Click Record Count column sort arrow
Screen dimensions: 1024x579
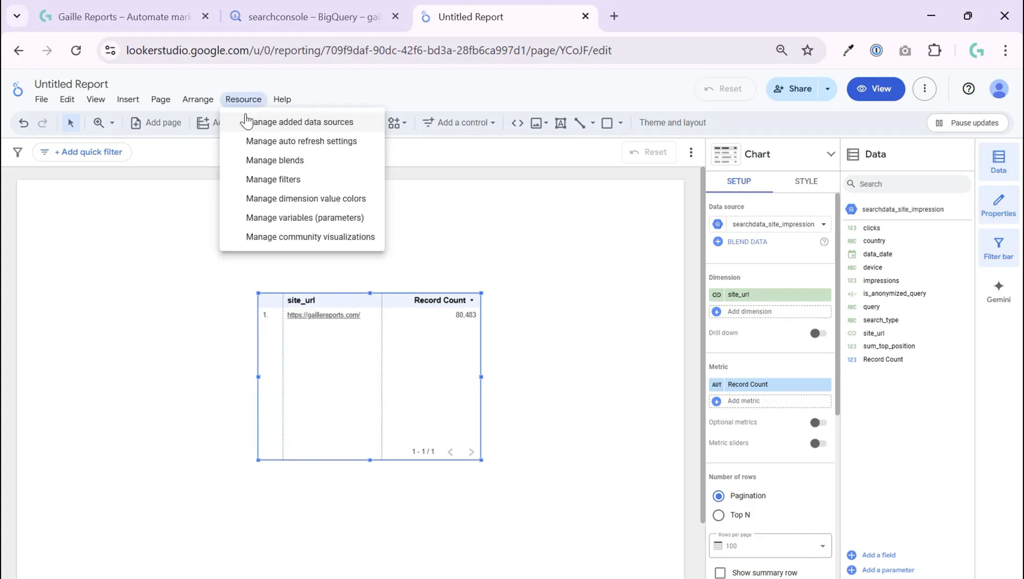pyautogui.click(x=472, y=301)
